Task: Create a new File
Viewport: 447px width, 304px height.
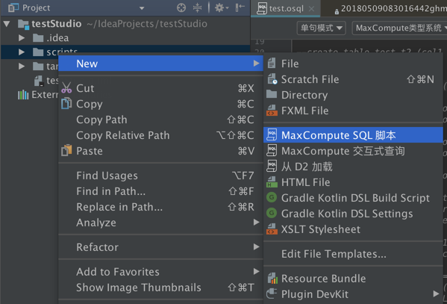Action: pos(353,63)
